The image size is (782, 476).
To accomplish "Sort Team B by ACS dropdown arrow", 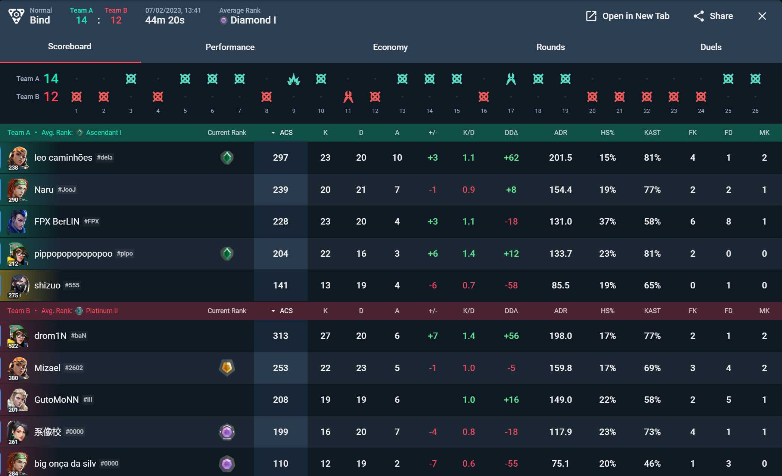I will [x=273, y=311].
